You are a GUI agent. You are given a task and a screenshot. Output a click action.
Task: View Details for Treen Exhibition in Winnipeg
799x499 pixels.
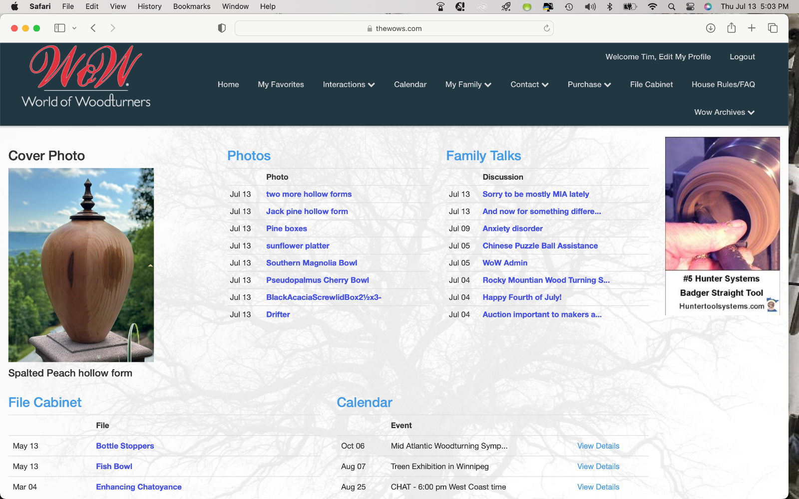click(598, 467)
